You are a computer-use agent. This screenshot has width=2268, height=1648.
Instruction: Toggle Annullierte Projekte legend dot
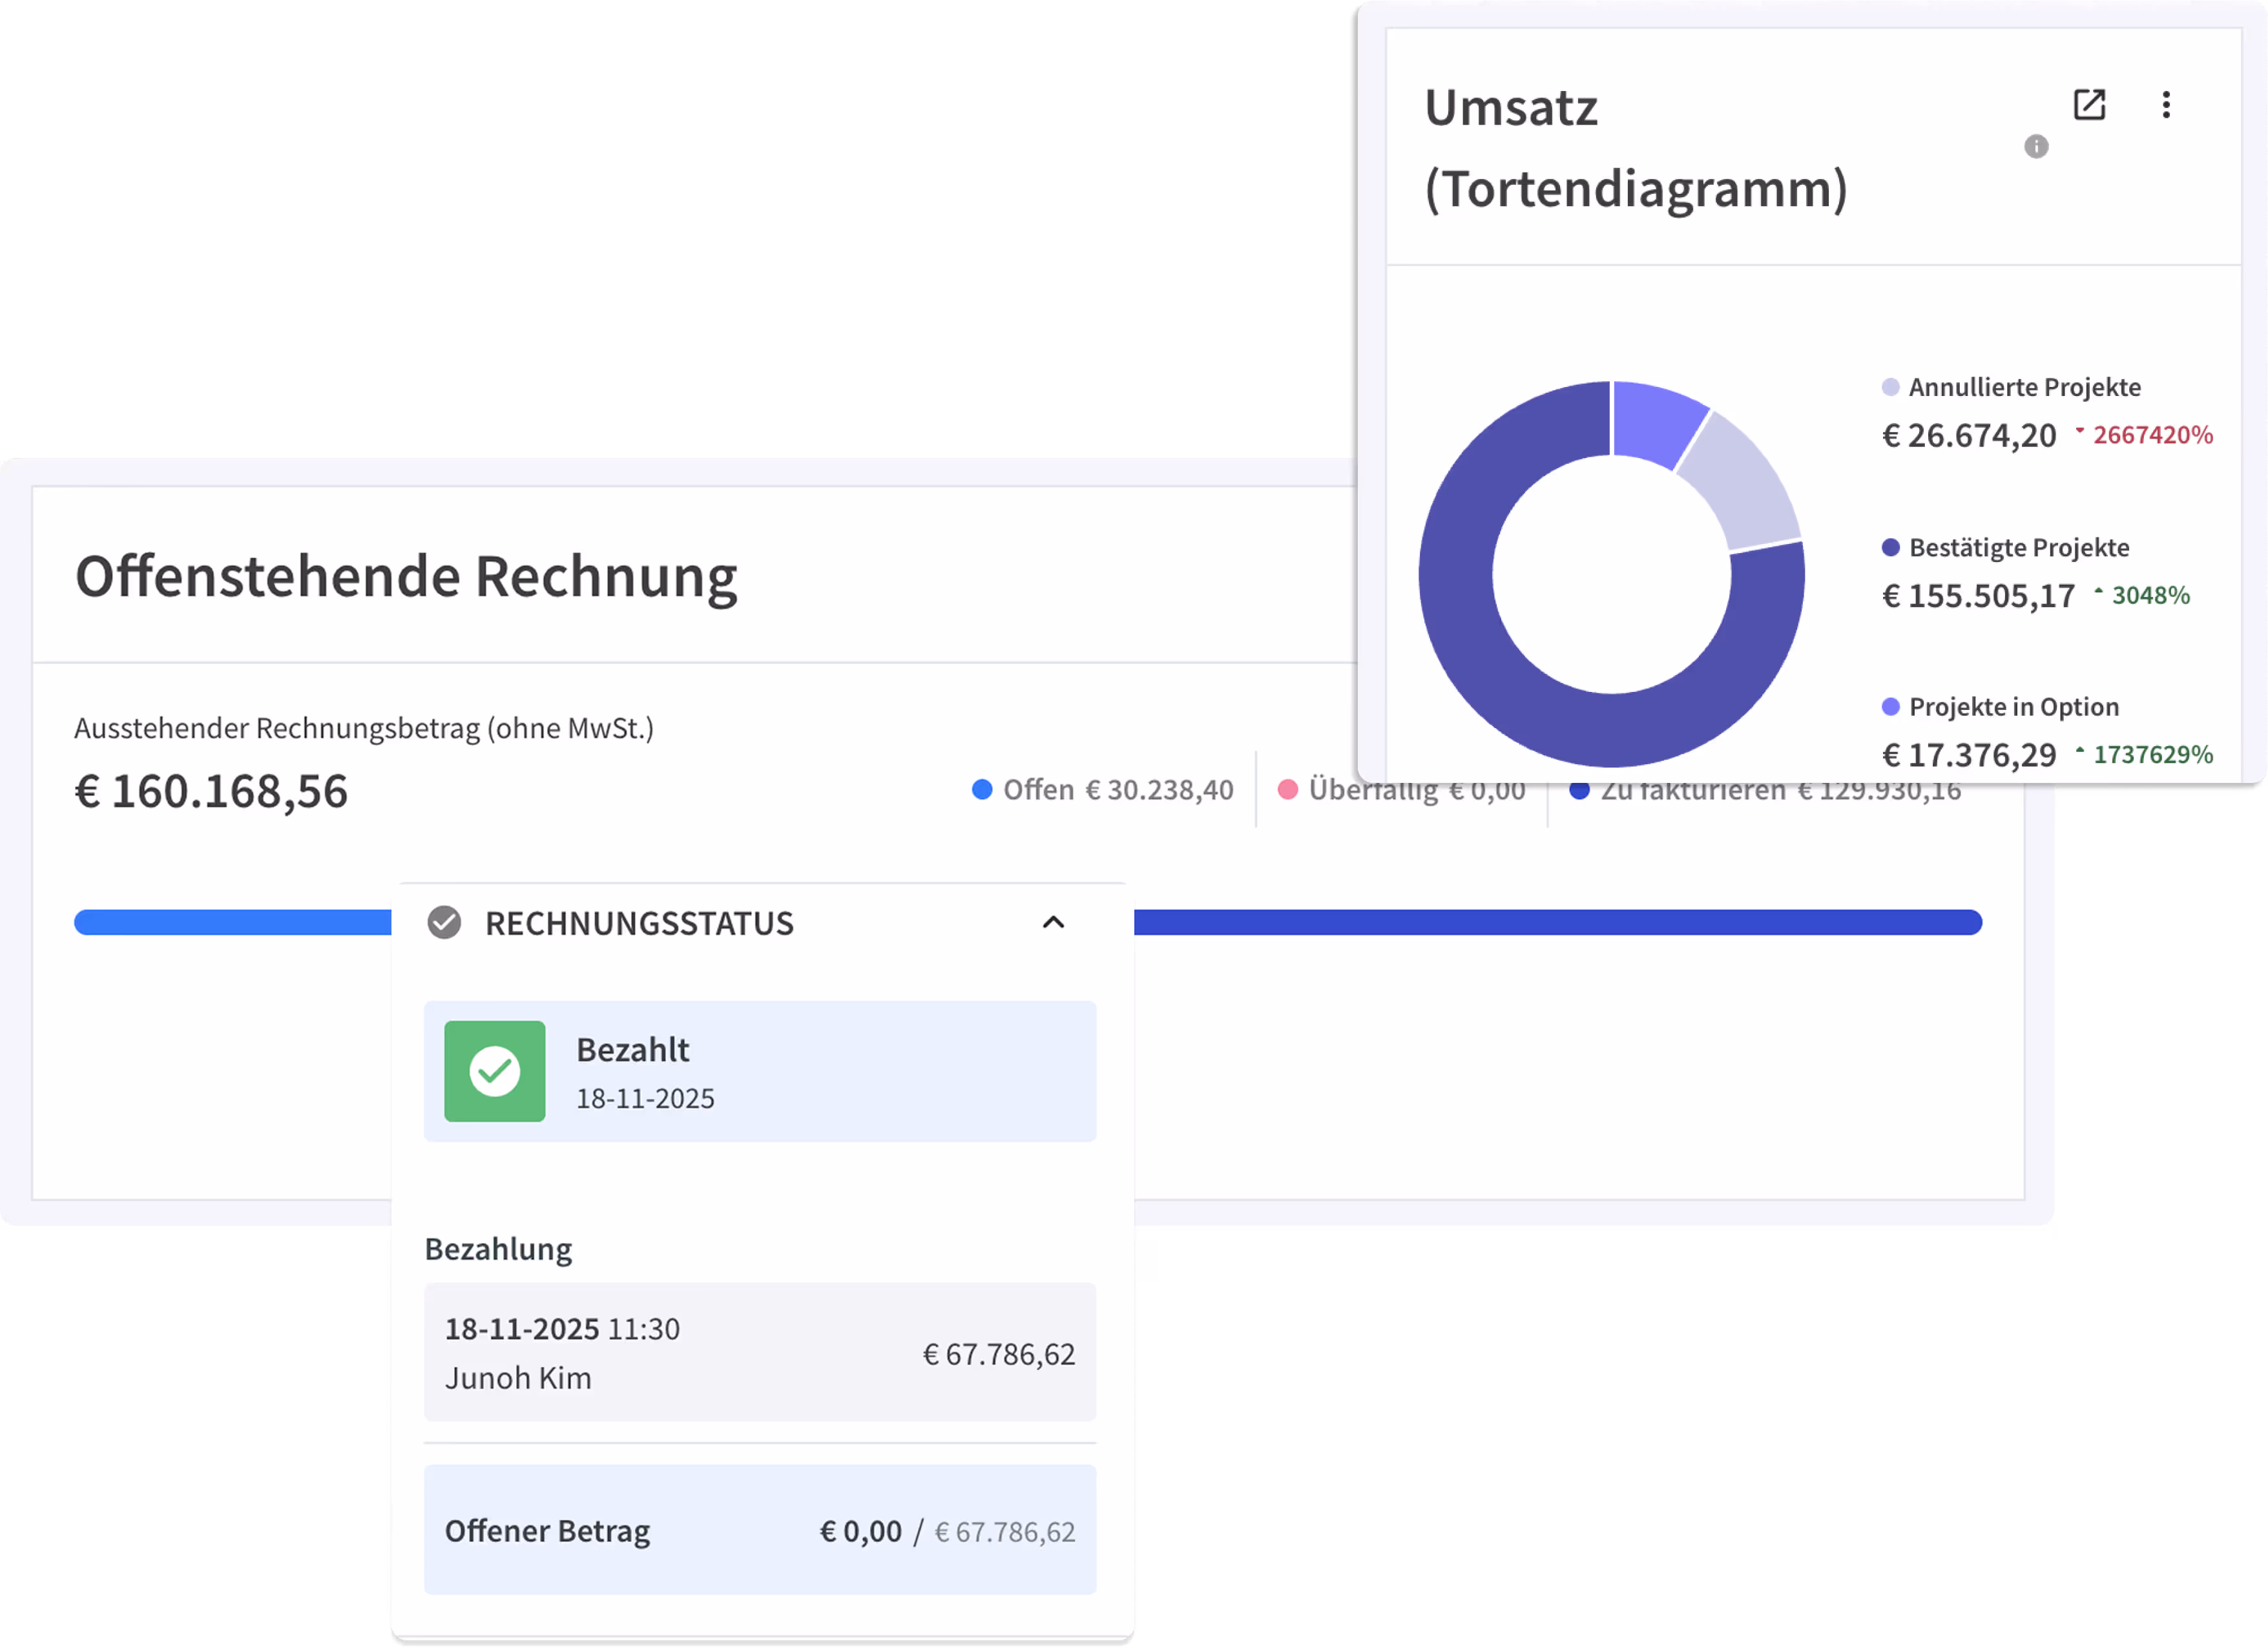(1890, 387)
